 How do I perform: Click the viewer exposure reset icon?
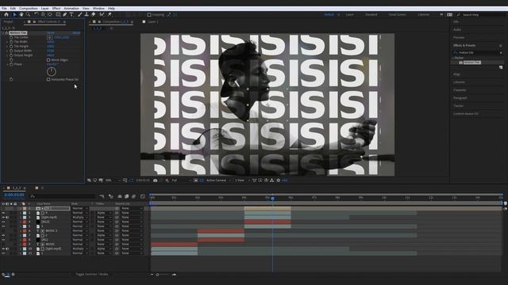279,180
